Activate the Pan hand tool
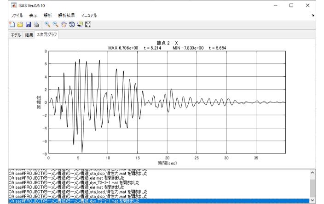324x204 pixels. click(64, 24)
